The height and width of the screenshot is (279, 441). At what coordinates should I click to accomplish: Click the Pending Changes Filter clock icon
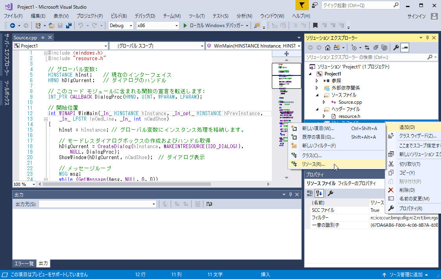point(354,48)
